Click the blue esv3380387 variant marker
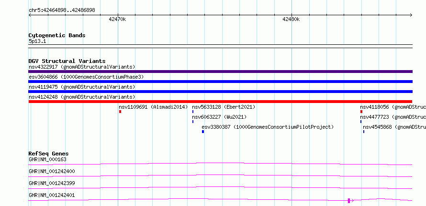426x206 pixels. (x=203, y=132)
